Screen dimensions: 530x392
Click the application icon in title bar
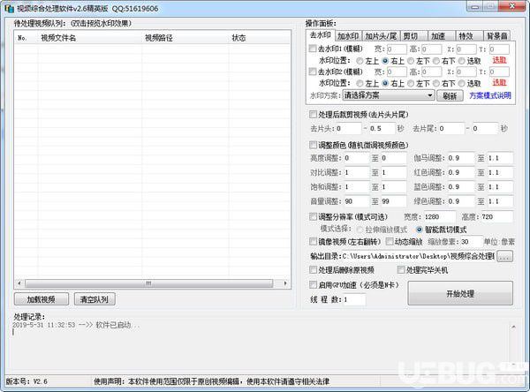pyautogui.click(x=10, y=9)
